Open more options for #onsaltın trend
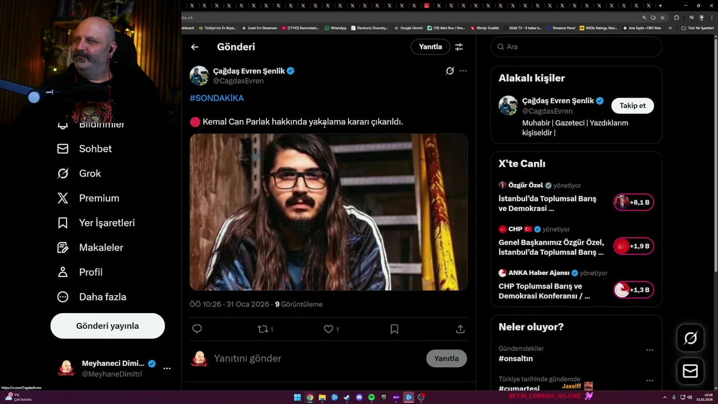This screenshot has height=404, width=718. (650, 350)
